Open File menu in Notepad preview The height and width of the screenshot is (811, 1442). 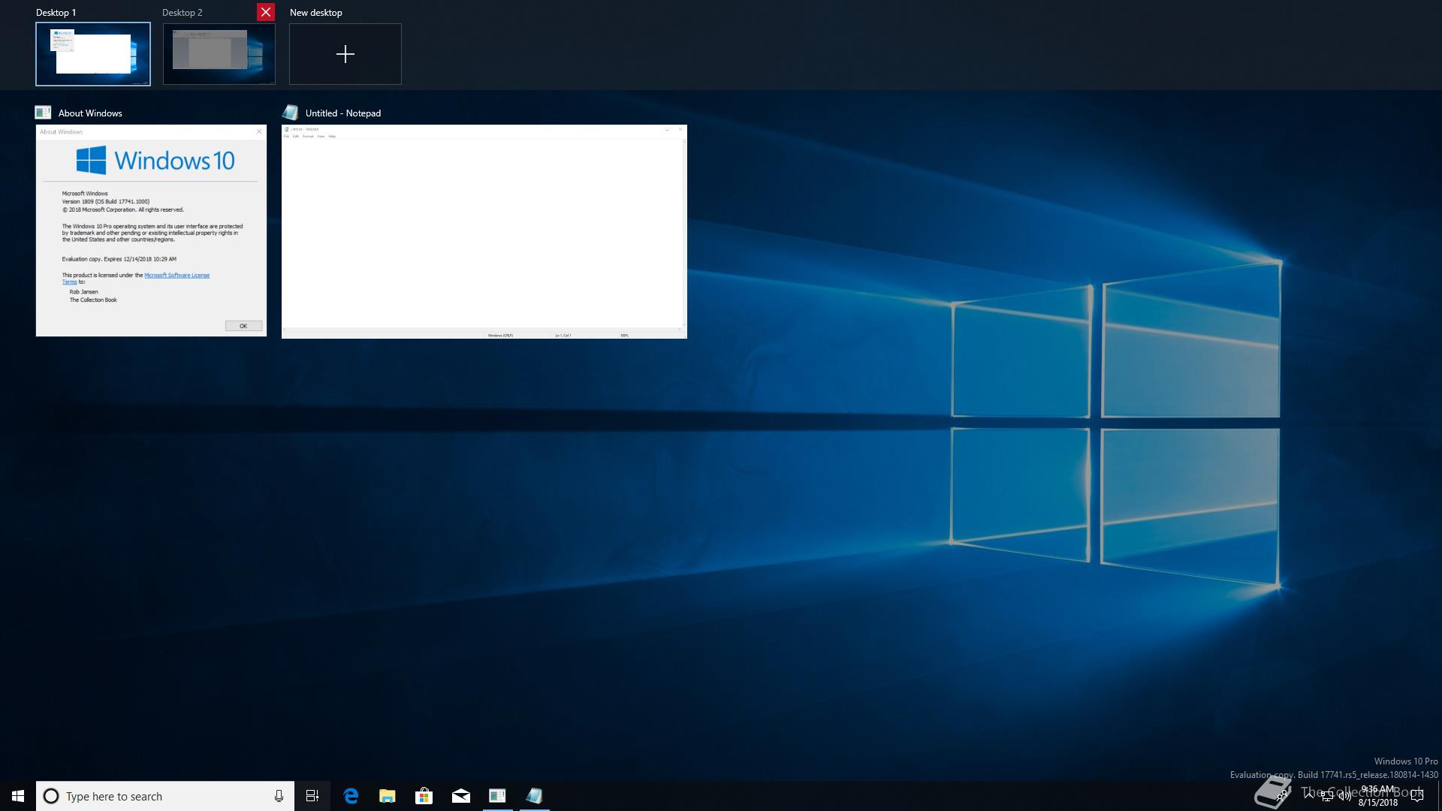pos(286,137)
